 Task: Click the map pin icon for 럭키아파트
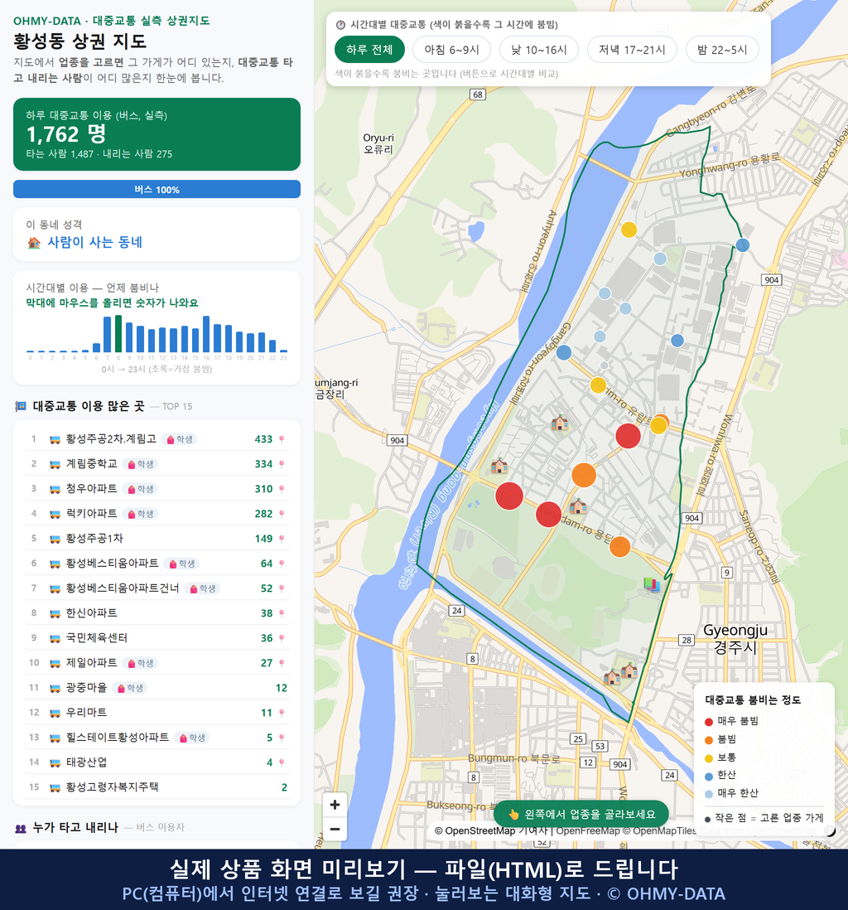[x=282, y=514]
